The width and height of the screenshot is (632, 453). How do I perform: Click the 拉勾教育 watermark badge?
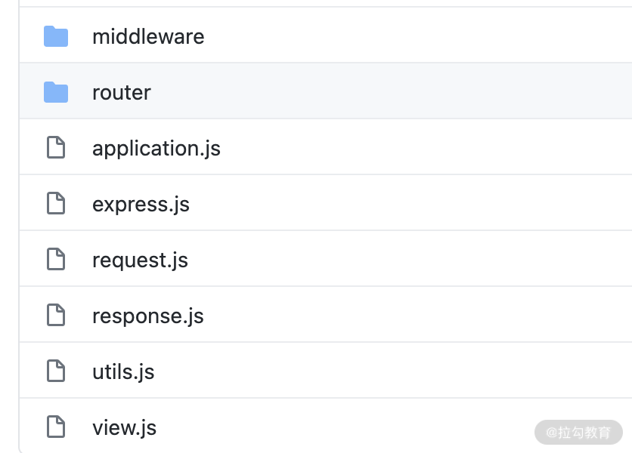[x=578, y=433]
